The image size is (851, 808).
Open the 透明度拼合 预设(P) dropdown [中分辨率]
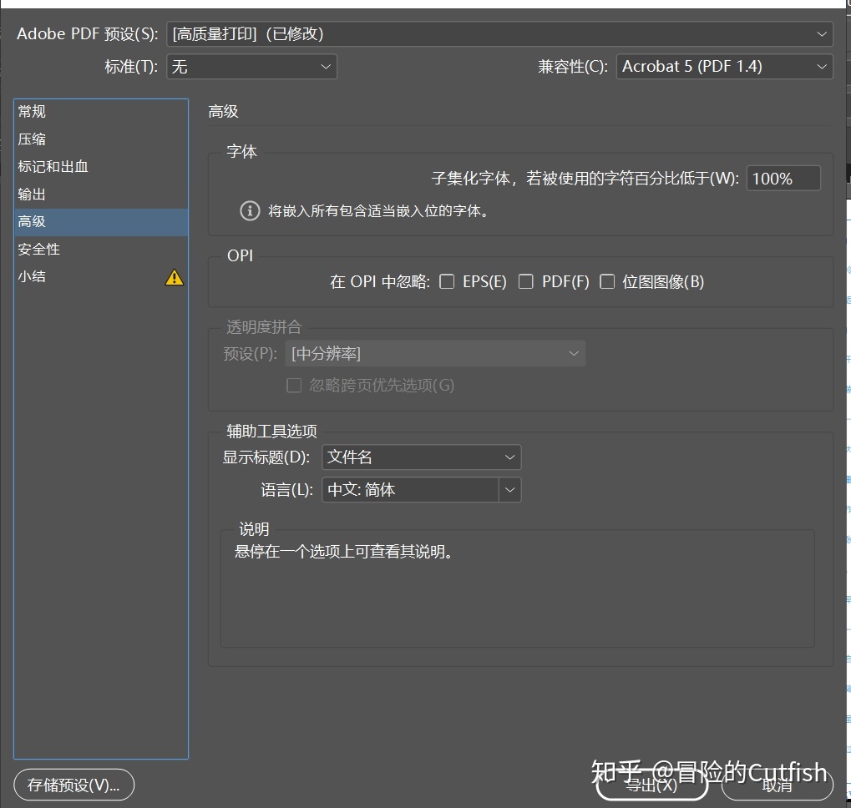[x=435, y=354]
